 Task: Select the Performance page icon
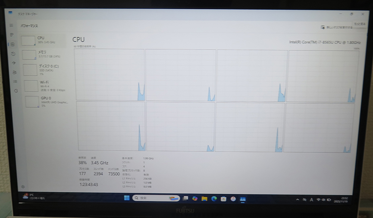13,44
